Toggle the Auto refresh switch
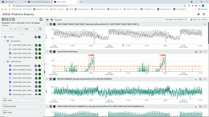Image resolution: width=209 pixels, height=117 pixels. pyautogui.click(x=191, y=20)
